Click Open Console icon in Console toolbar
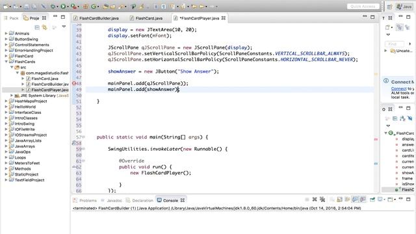The width and height of the screenshot is (416, 234). point(390,200)
